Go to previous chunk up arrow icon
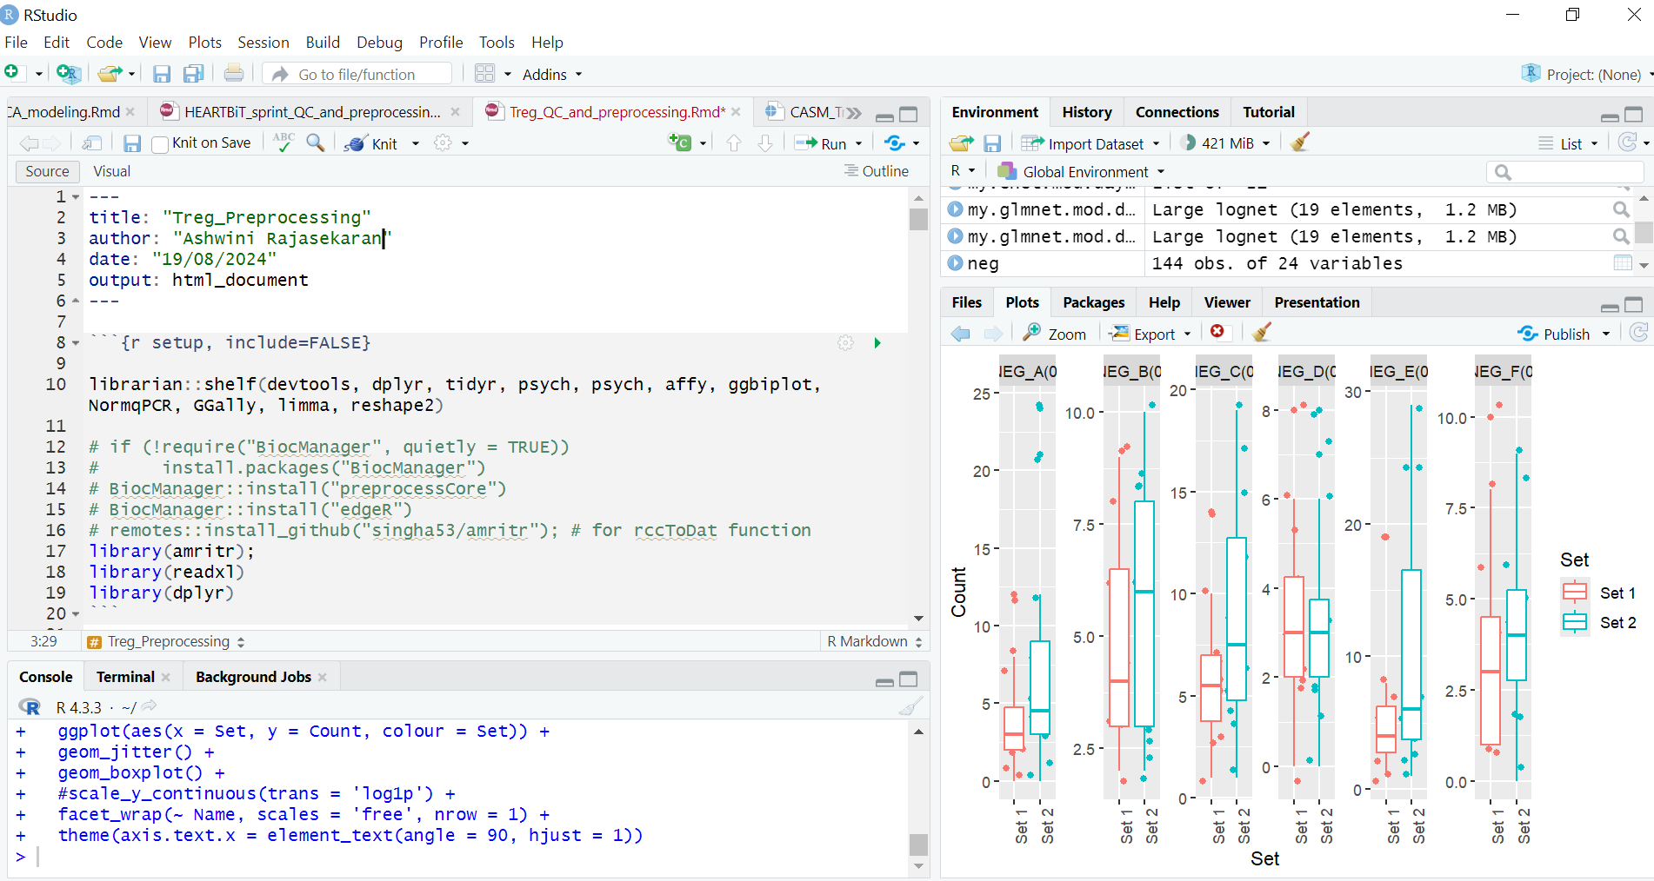This screenshot has height=881, width=1654. tap(734, 143)
